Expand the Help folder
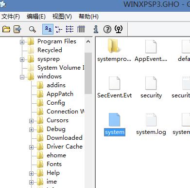Image resolution: width=190 pixels, height=188 pixels. point(31,173)
